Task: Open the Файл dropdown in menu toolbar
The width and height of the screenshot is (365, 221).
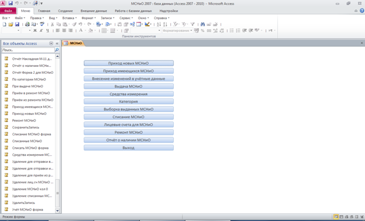Action: (x=20, y=18)
